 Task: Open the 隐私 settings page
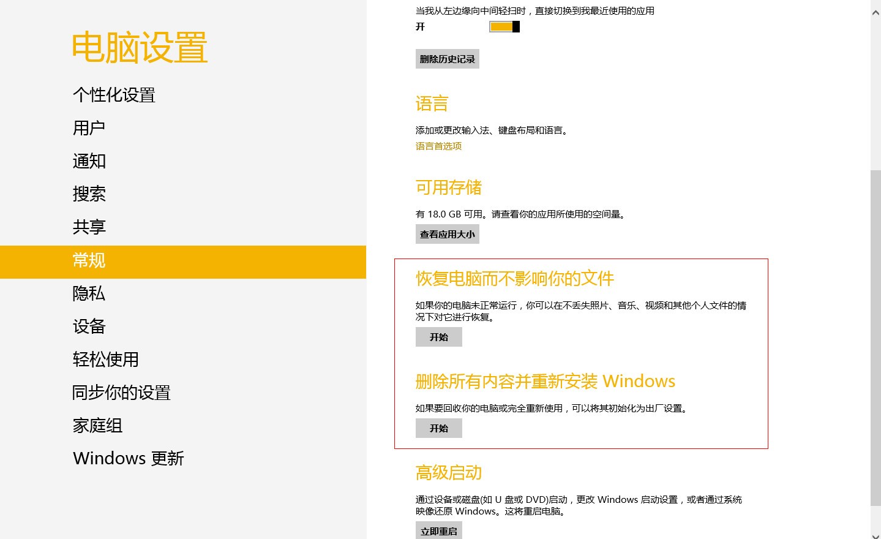tap(89, 294)
